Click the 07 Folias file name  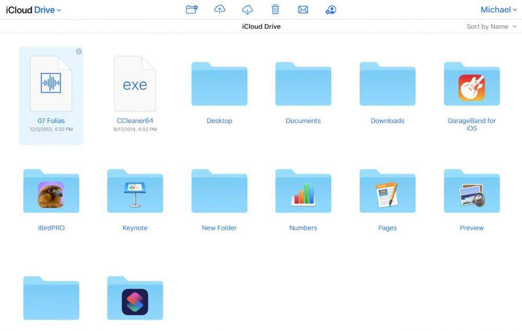[51, 120]
